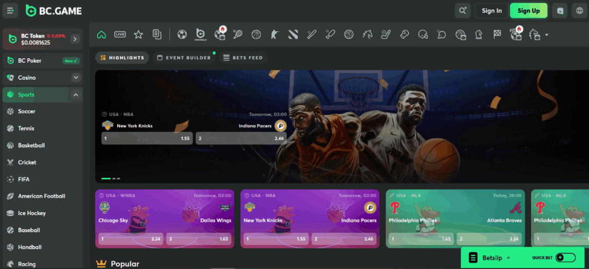The image size is (589, 269).
Task: Select the chess knight icon
Action: point(479,35)
